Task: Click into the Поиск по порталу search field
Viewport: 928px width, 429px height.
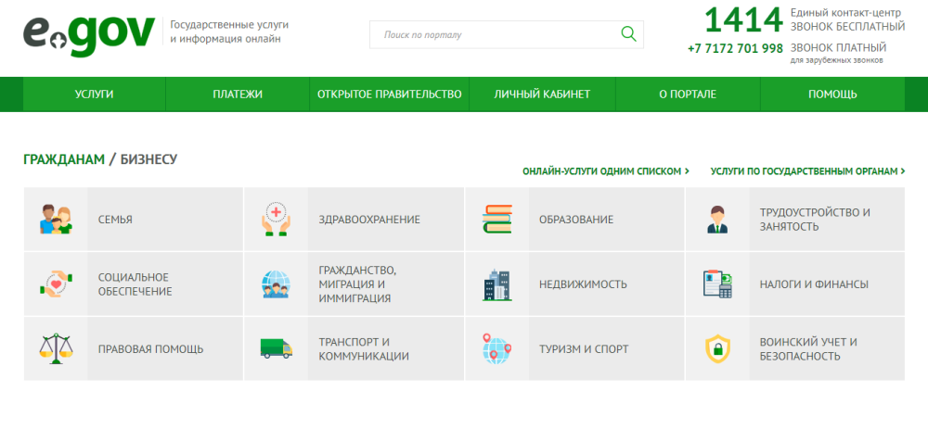Action: point(492,34)
